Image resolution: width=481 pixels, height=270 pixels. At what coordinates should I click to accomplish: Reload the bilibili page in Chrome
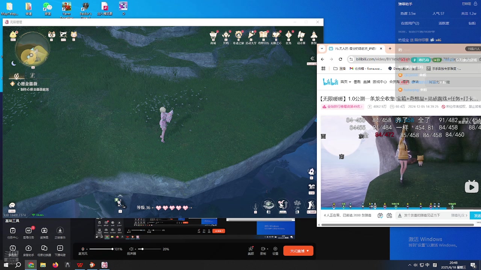340,59
